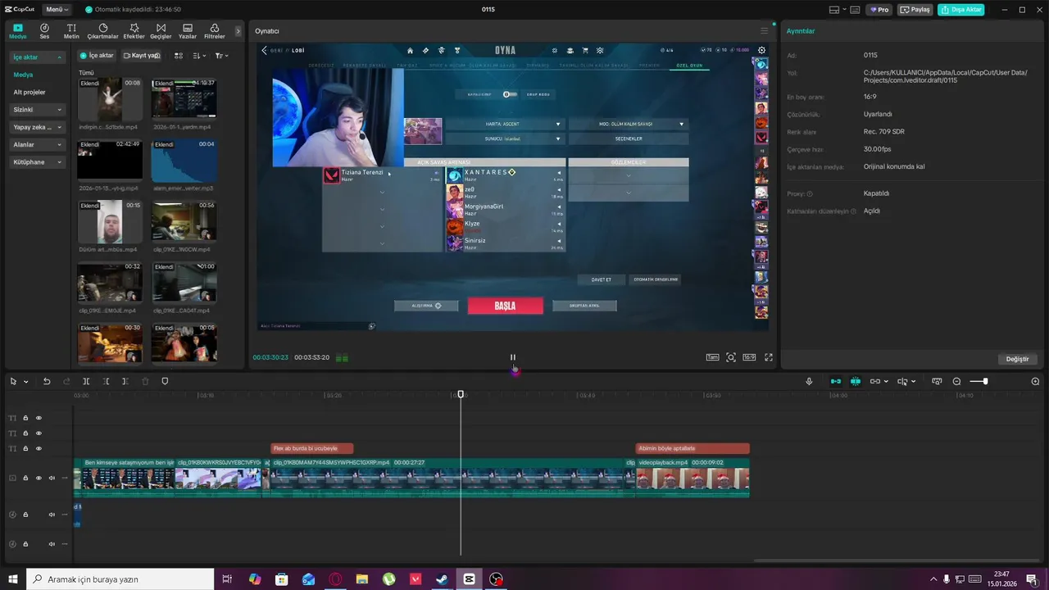Click the Dışa Aktar export button
Image resolution: width=1049 pixels, height=590 pixels.
pyautogui.click(x=961, y=10)
